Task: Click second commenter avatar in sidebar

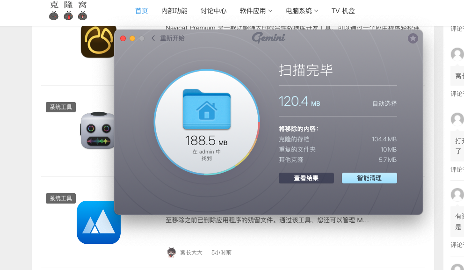Action: (x=457, y=119)
